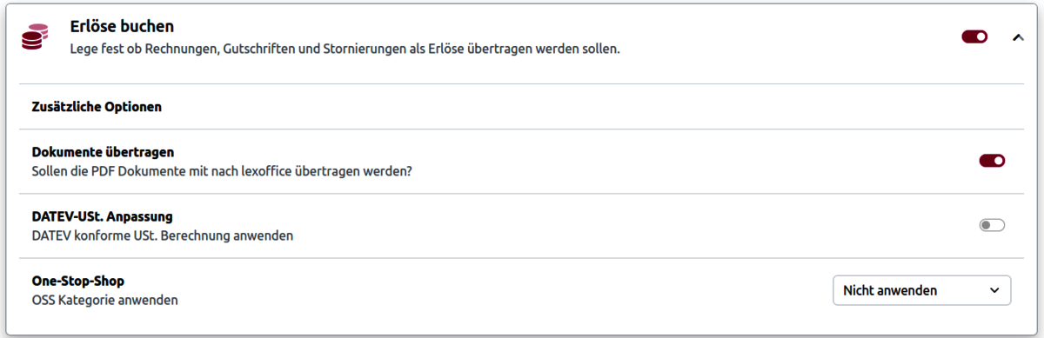
Task: Click the One-Stop-Shop dropdown arrow
Action: [994, 291]
